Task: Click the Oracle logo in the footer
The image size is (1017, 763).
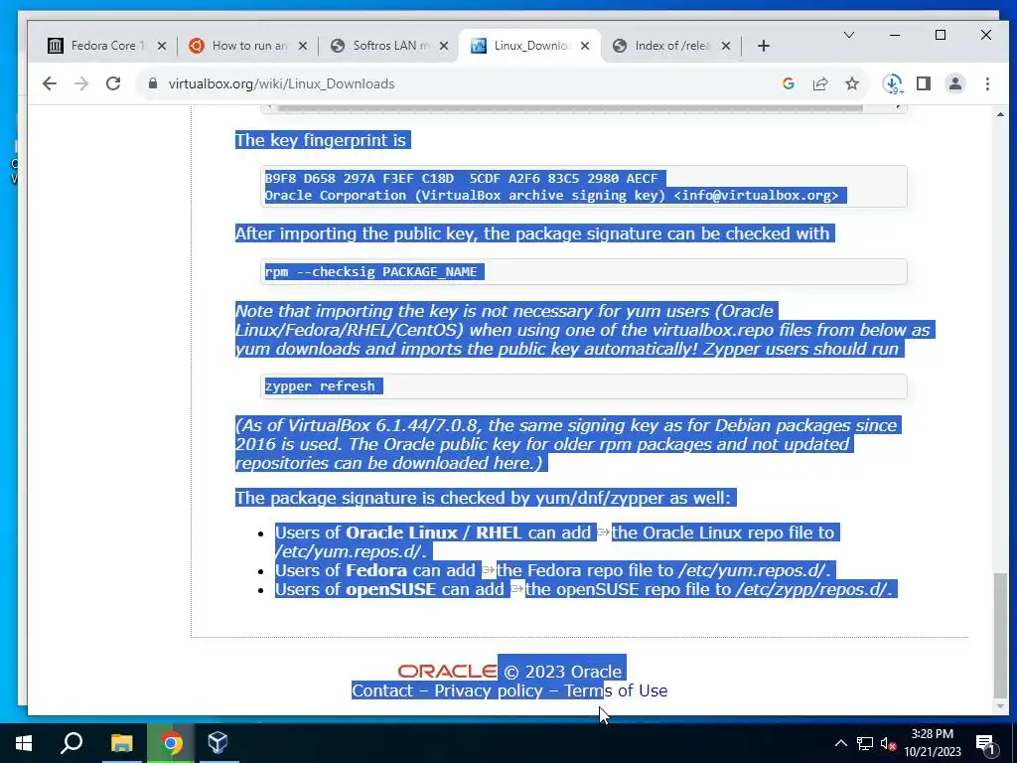Action: click(447, 672)
